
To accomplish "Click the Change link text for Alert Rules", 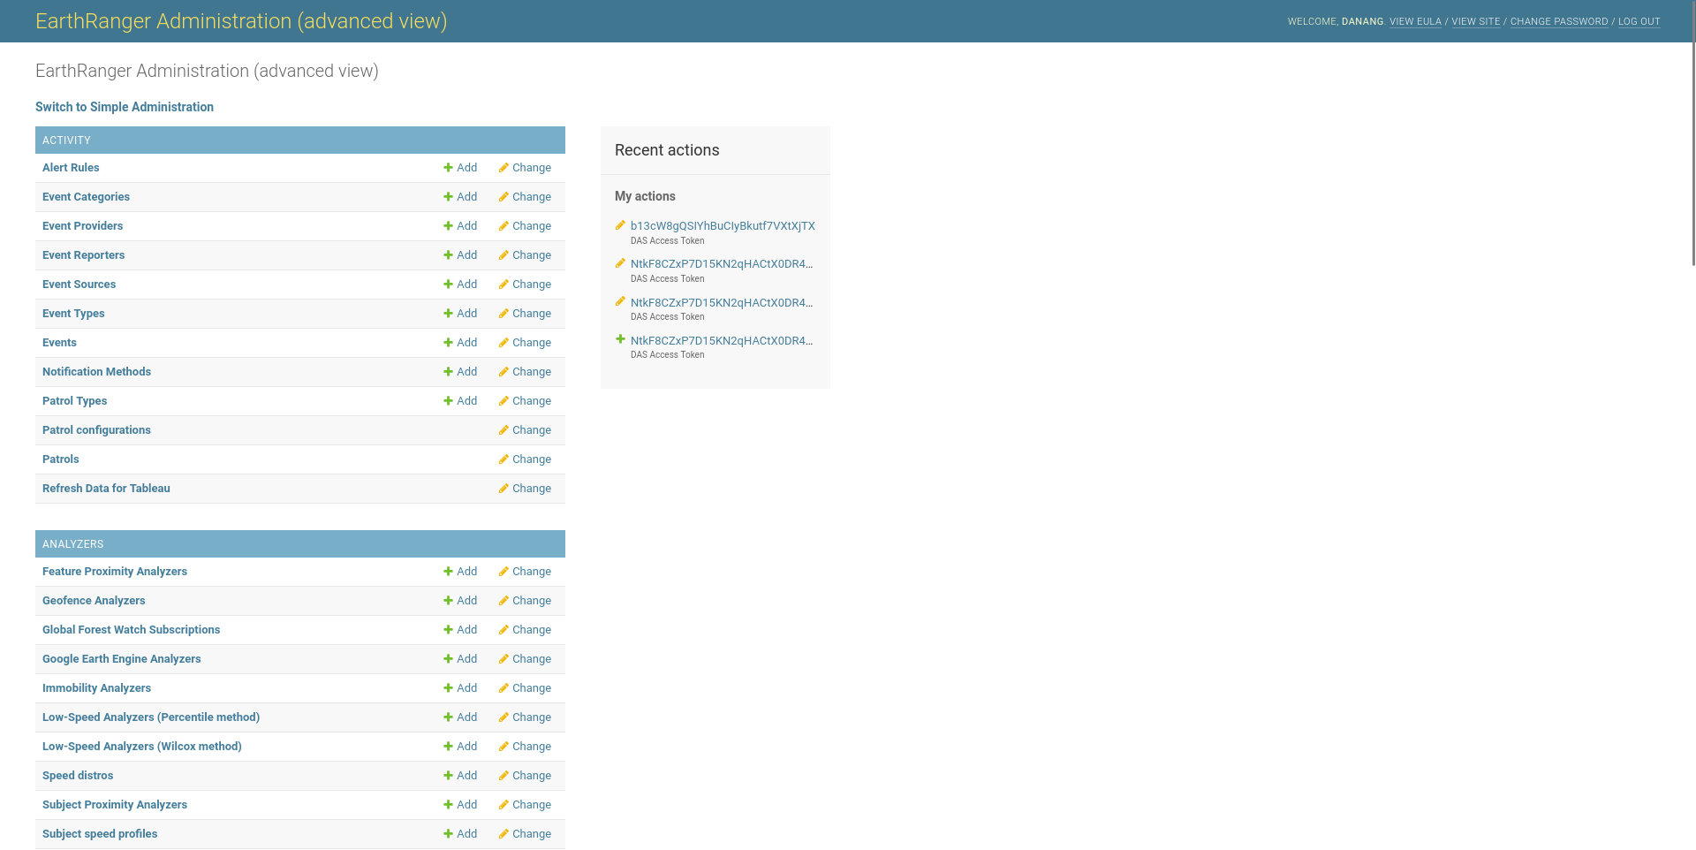I will [532, 168].
